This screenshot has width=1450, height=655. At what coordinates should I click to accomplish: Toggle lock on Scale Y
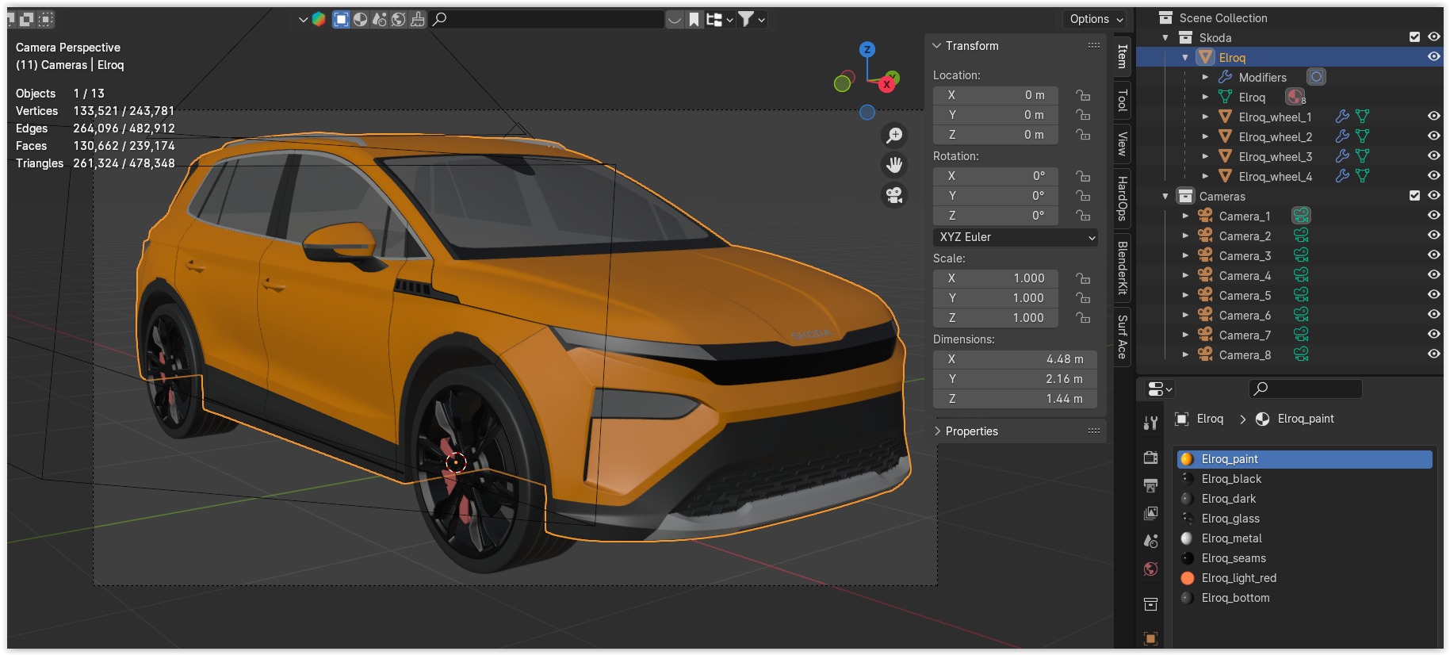point(1082,298)
